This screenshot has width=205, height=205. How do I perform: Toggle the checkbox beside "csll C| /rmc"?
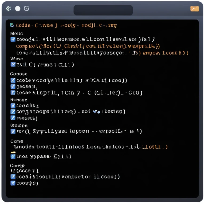[13, 64]
